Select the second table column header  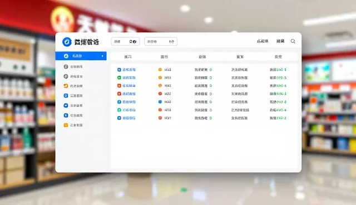point(164,57)
